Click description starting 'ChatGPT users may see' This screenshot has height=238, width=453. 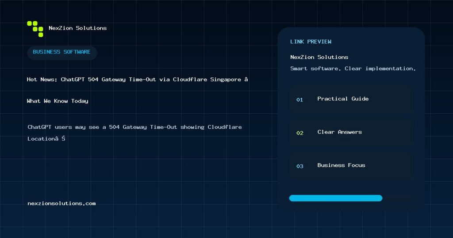click(x=134, y=127)
